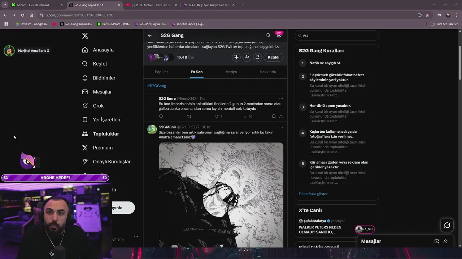Open S2GMünir's avatar
The height and width of the screenshot is (259, 462).
[x=152, y=129]
